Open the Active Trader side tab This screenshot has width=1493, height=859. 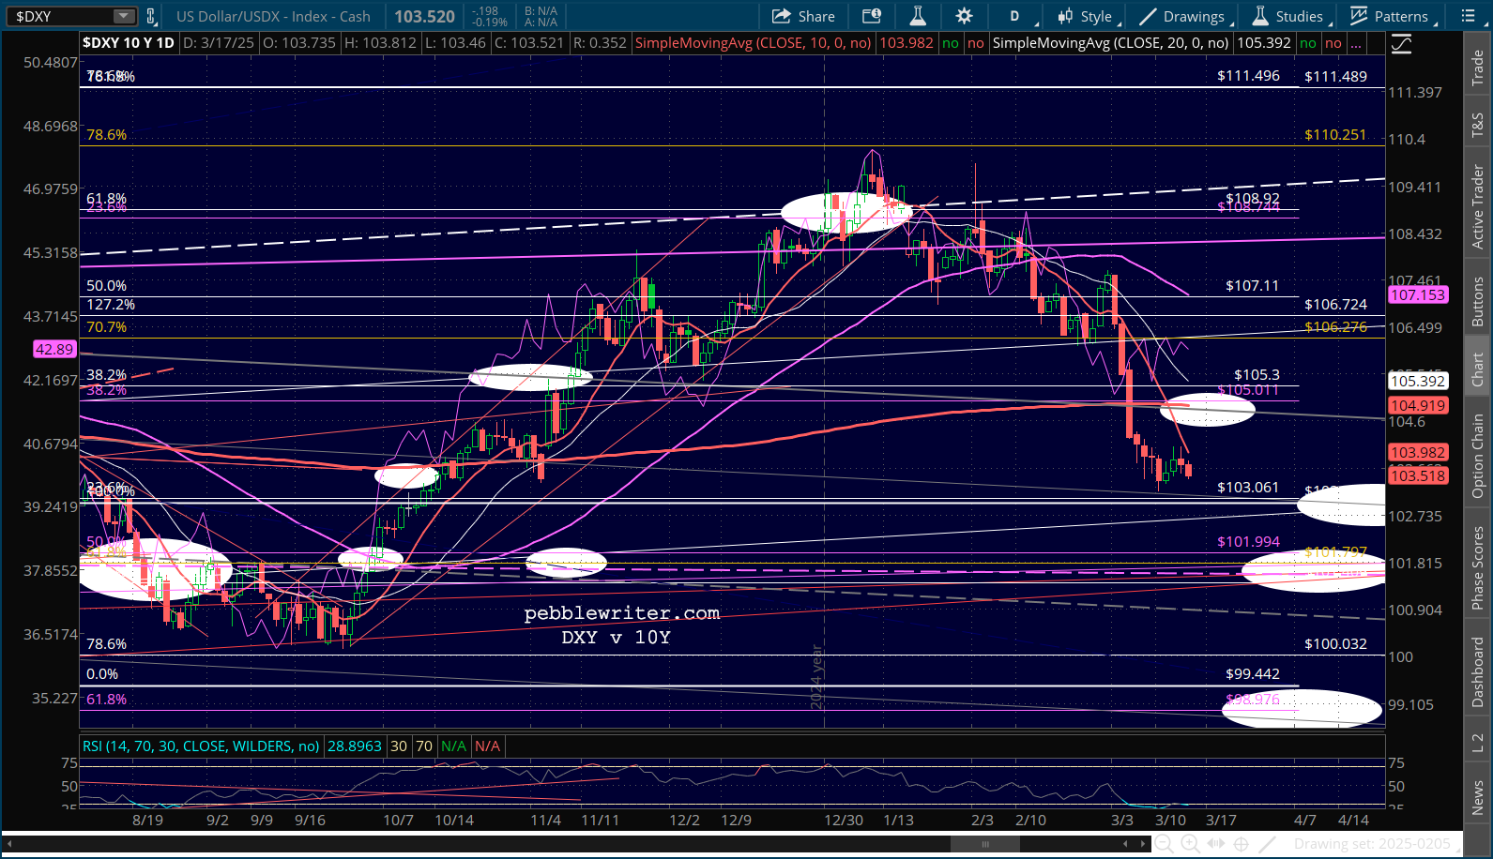coord(1478,207)
